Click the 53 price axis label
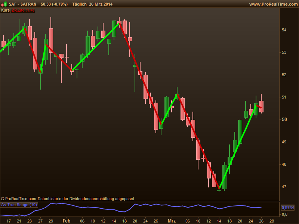 [x=284, y=52]
